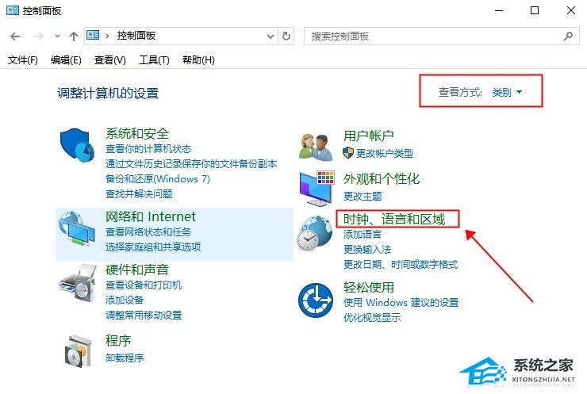587x394 pixels.
Task: Open the 时钟、语言和区域 link
Action: [x=393, y=219]
